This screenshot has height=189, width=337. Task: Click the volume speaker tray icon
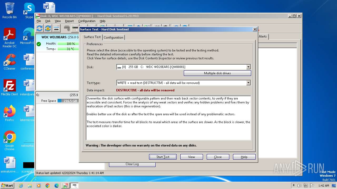tap(299, 186)
